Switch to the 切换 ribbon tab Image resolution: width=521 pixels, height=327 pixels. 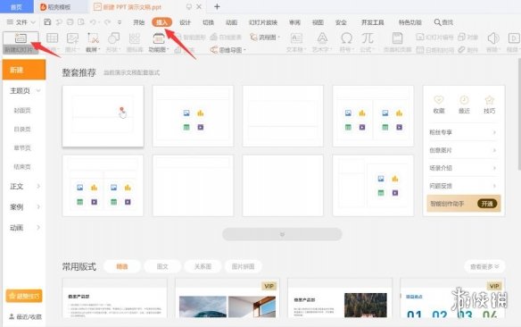click(208, 22)
